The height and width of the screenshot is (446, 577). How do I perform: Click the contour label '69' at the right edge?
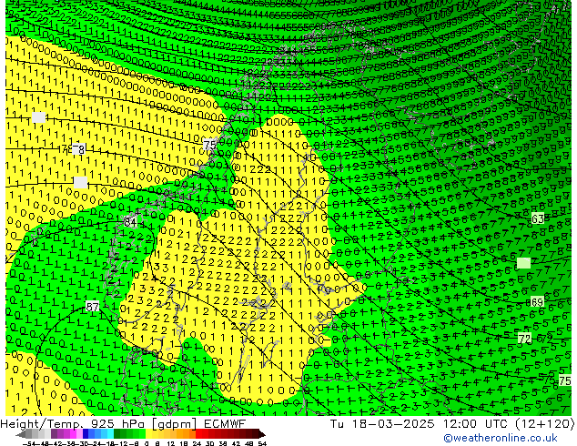point(537,302)
